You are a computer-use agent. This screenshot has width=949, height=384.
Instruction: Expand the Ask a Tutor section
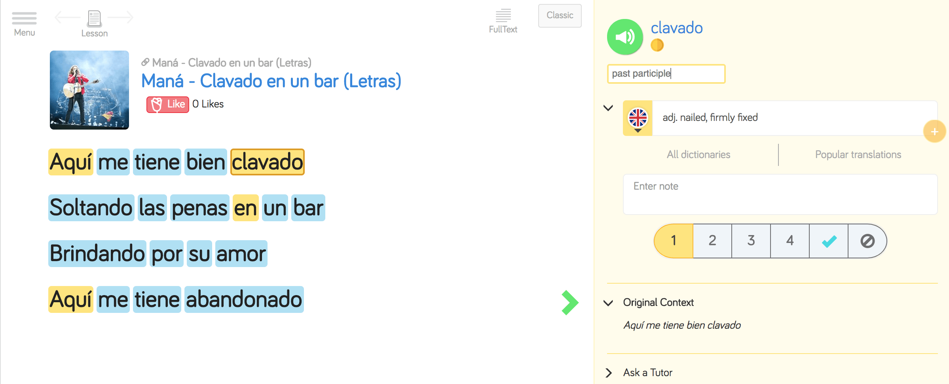(x=608, y=373)
